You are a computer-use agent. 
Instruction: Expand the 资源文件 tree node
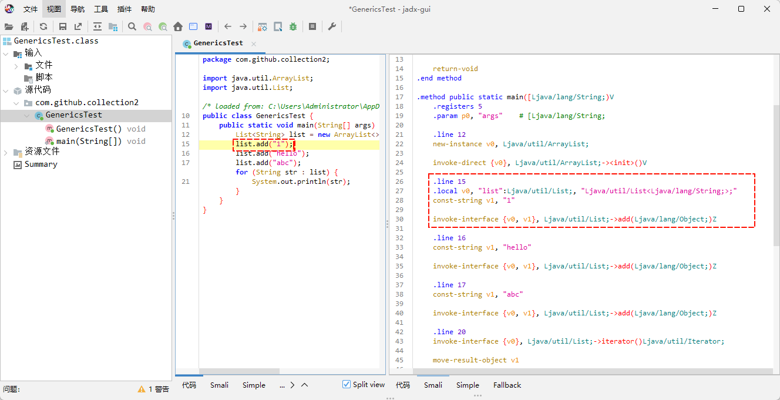click(6, 152)
